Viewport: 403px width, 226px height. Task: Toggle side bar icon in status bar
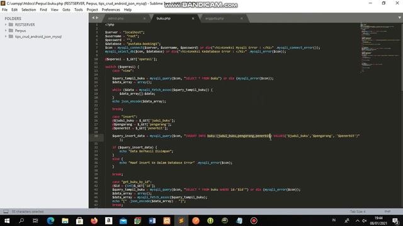6,212
